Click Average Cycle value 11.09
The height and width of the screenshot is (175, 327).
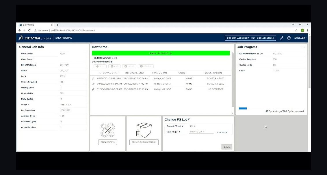coord(62,116)
